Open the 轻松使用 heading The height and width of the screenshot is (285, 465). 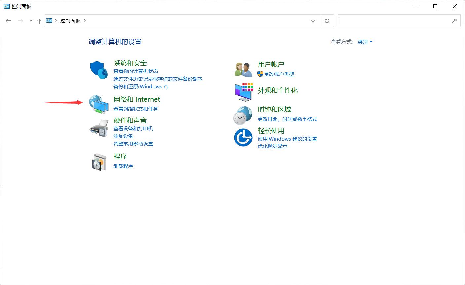[x=271, y=131]
